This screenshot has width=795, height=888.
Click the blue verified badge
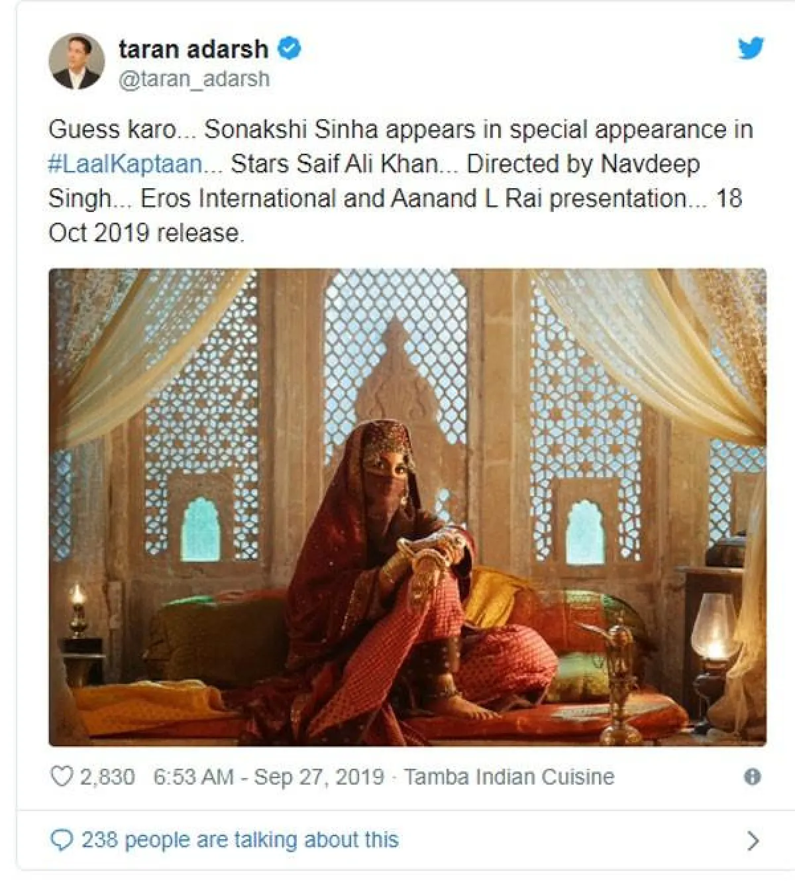click(x=290, y=48)
